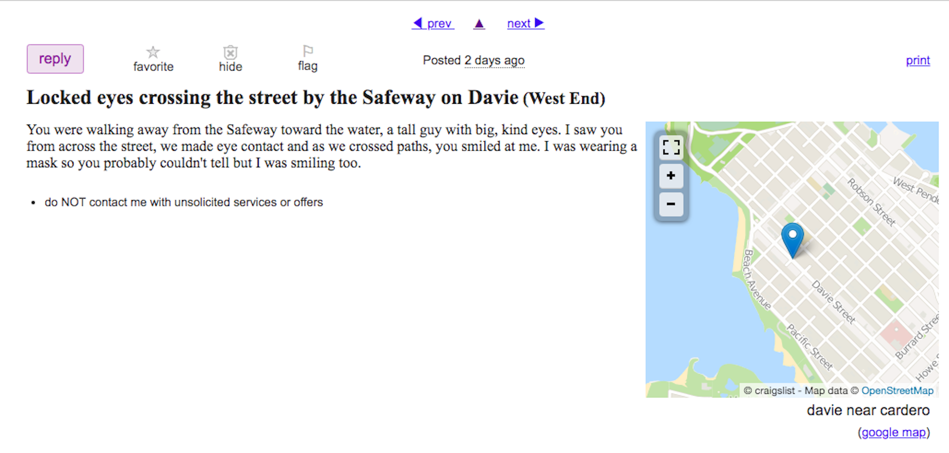Click Robson Street label on the map
This screenshot has width=949, height=453.
(872, 202)
